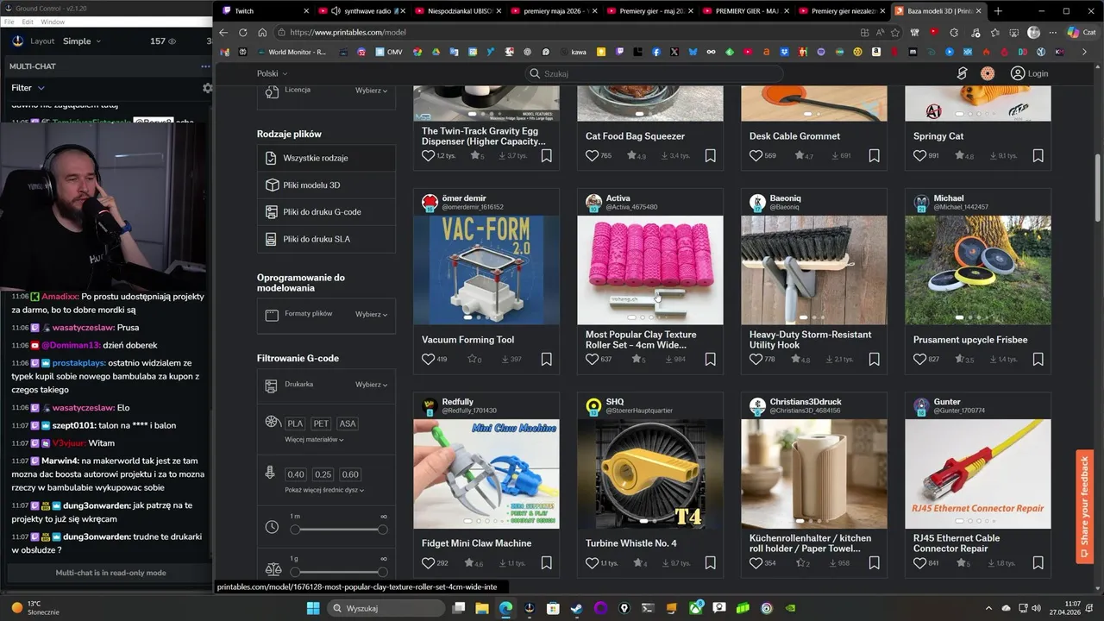Bookmark the Cat Food Bag Squeezer

pos(710,156)
